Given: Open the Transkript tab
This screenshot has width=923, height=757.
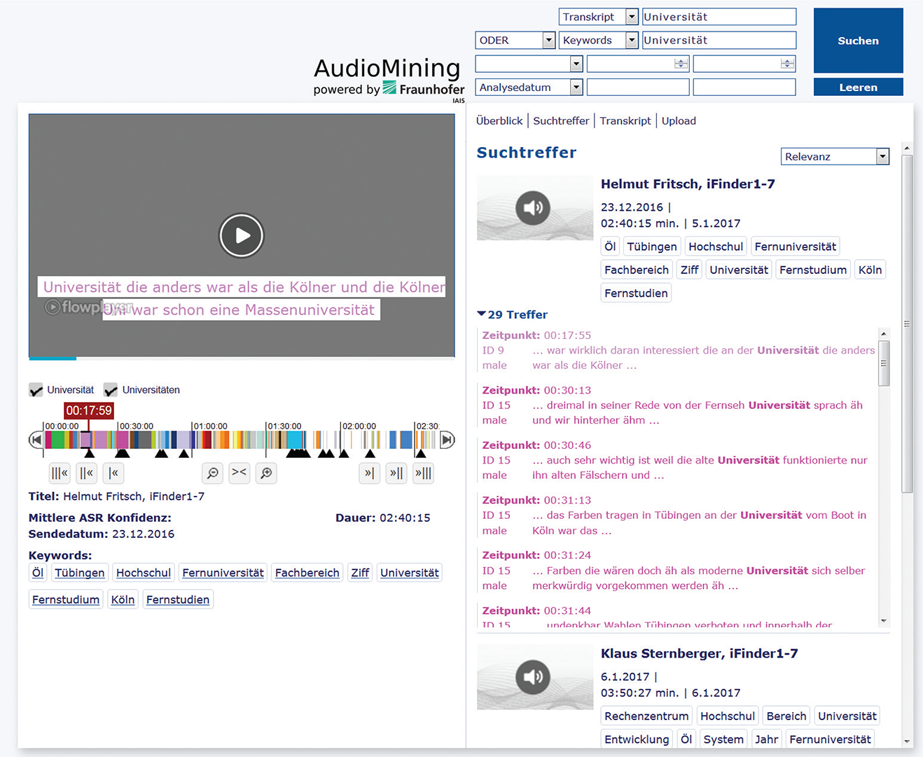Looking at the screenshot, I should coord(625,120).
